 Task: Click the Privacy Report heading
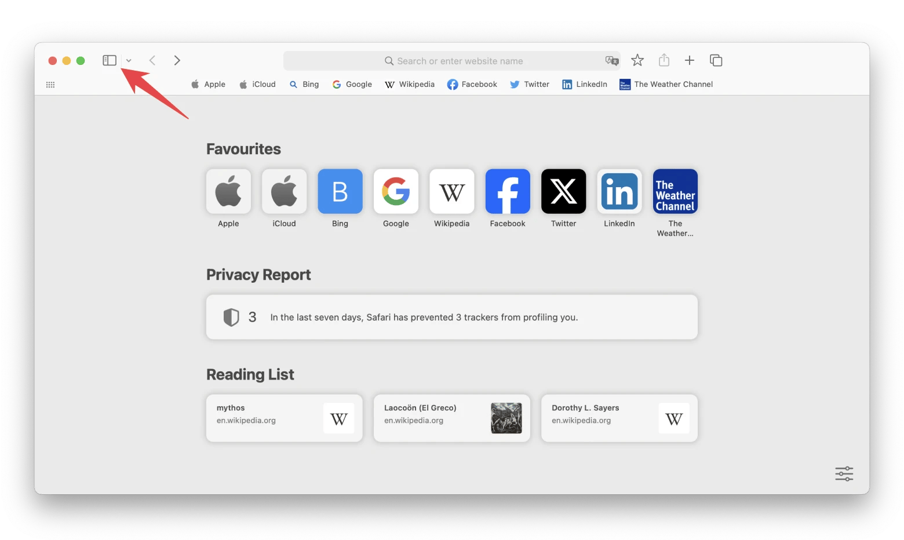[258, 275]
